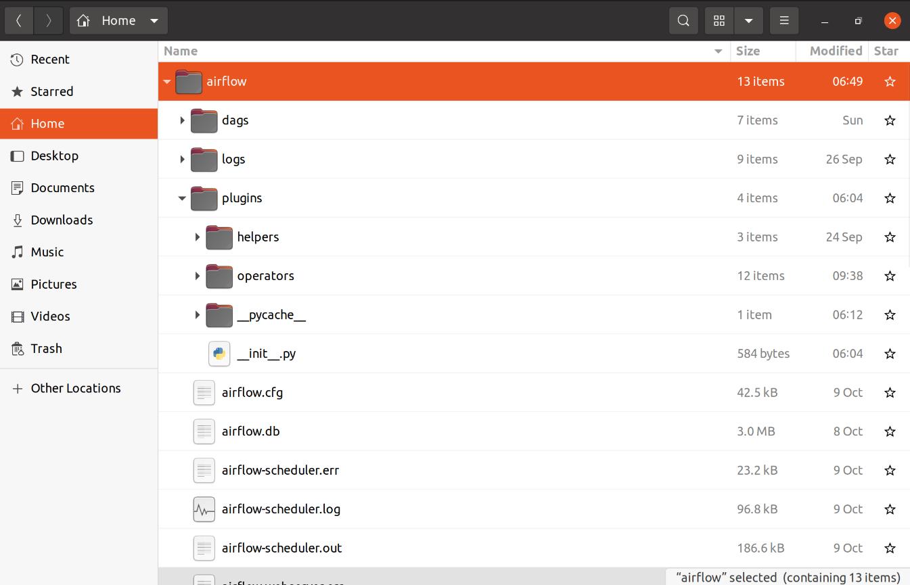Open view options dropdown arrow

point(748,20)
